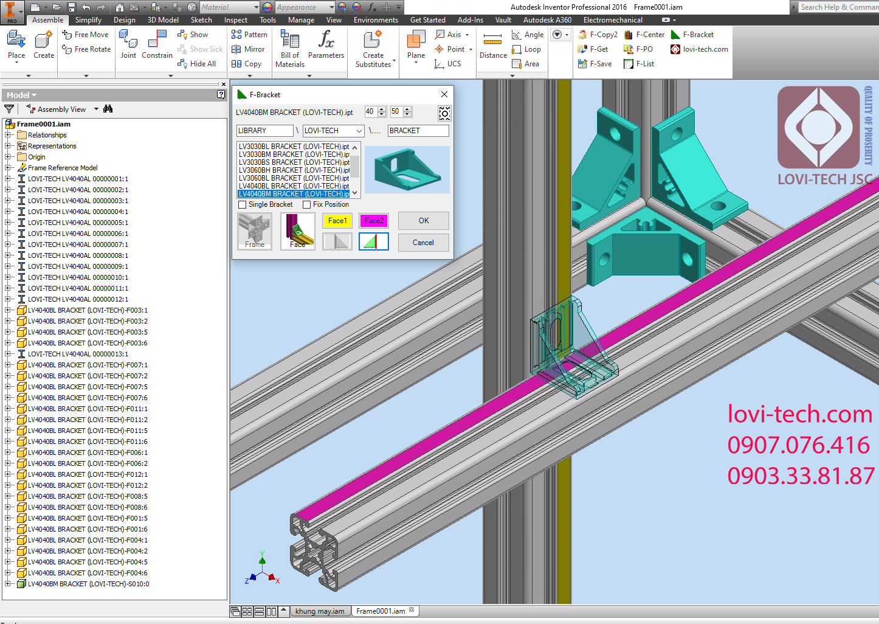Activate the Joint tool
The image size is (879, 624).
(x=128, y=45)
